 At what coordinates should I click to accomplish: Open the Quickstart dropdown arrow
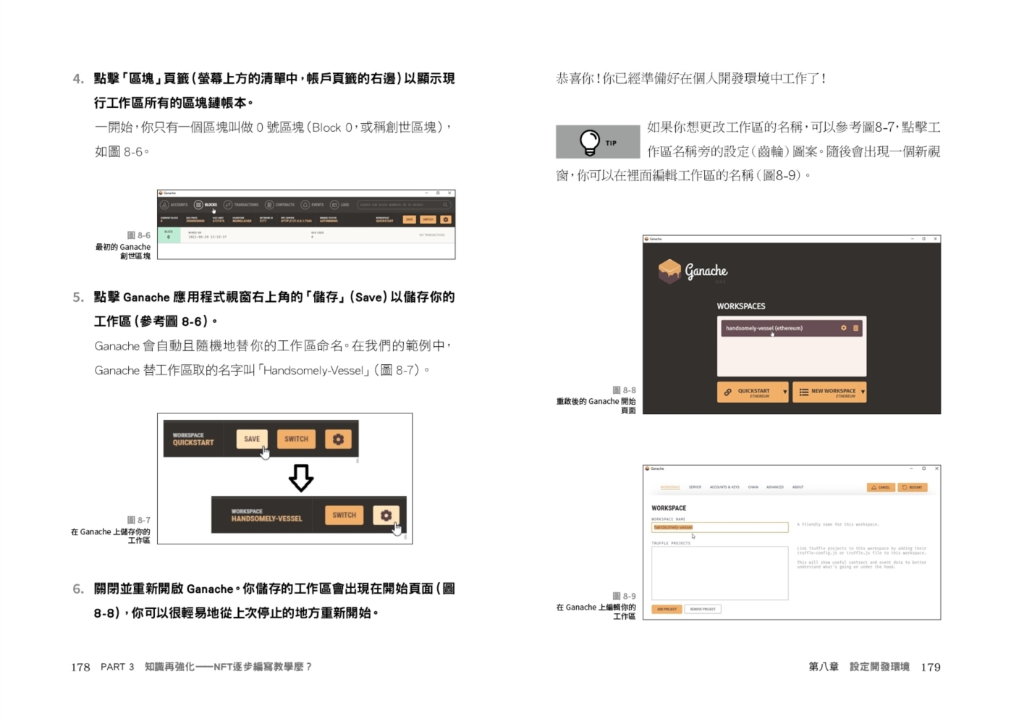pos(784,392)
